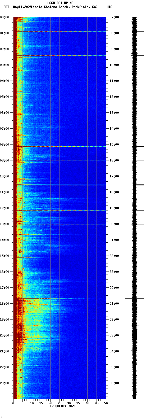Click the plot title 'LCCB DP1 BP 40'
This screenshot has height=420, width=146.
pyautogui.click(x=60, y=3)
